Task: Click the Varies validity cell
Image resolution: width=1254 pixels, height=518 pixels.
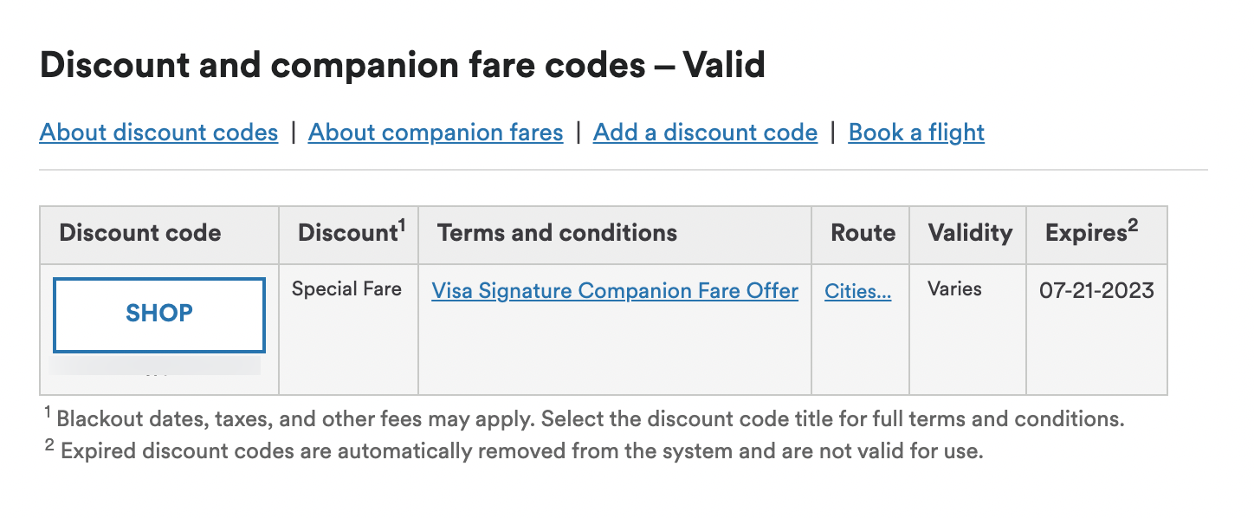Action: 953,289
